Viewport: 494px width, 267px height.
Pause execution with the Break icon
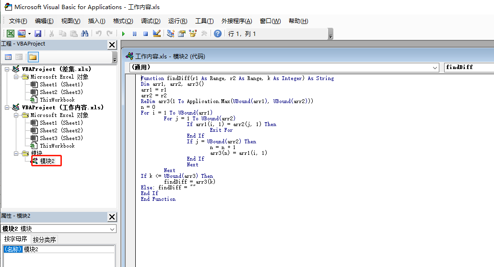[x=134, y=34]
